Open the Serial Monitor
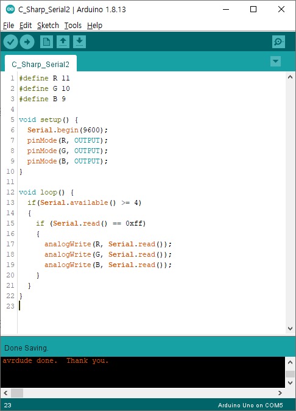The width and height of the screenshot is (296, 411). (x=278, y=41)
